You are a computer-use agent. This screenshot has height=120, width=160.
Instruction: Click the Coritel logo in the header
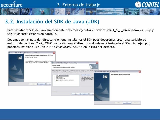click(x=147, y=5)
